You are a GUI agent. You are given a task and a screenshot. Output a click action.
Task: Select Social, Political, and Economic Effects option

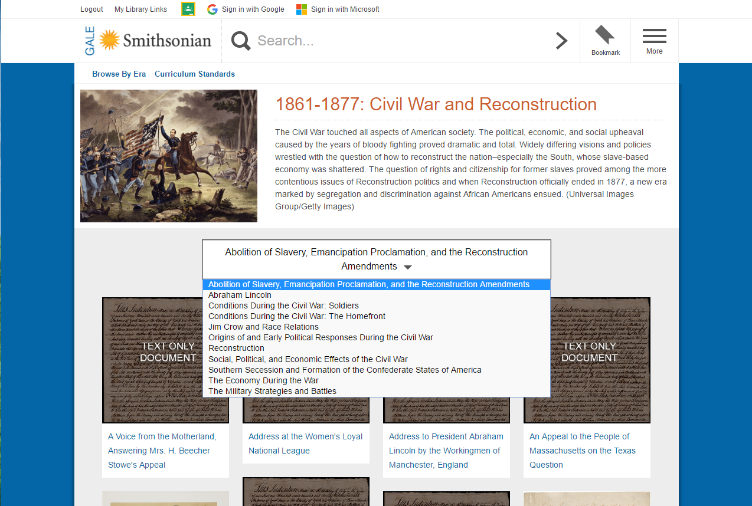pos(377,359)
